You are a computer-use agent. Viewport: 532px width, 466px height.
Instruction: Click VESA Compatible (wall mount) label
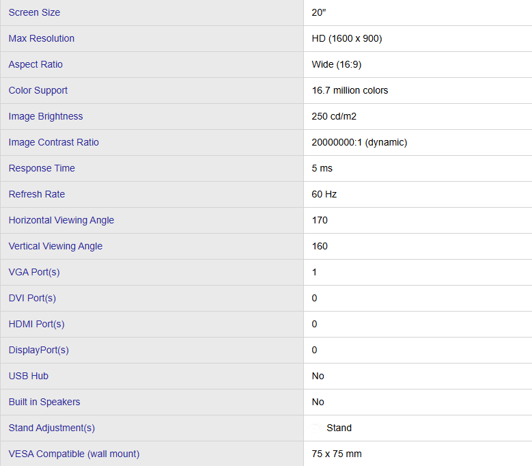(74, 454)
